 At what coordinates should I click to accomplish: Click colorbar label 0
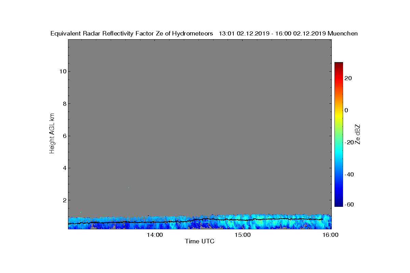click(346, 110)
